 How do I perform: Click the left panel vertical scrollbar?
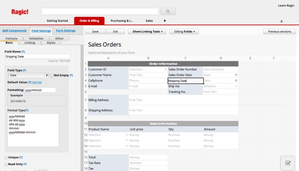(82, 108)
